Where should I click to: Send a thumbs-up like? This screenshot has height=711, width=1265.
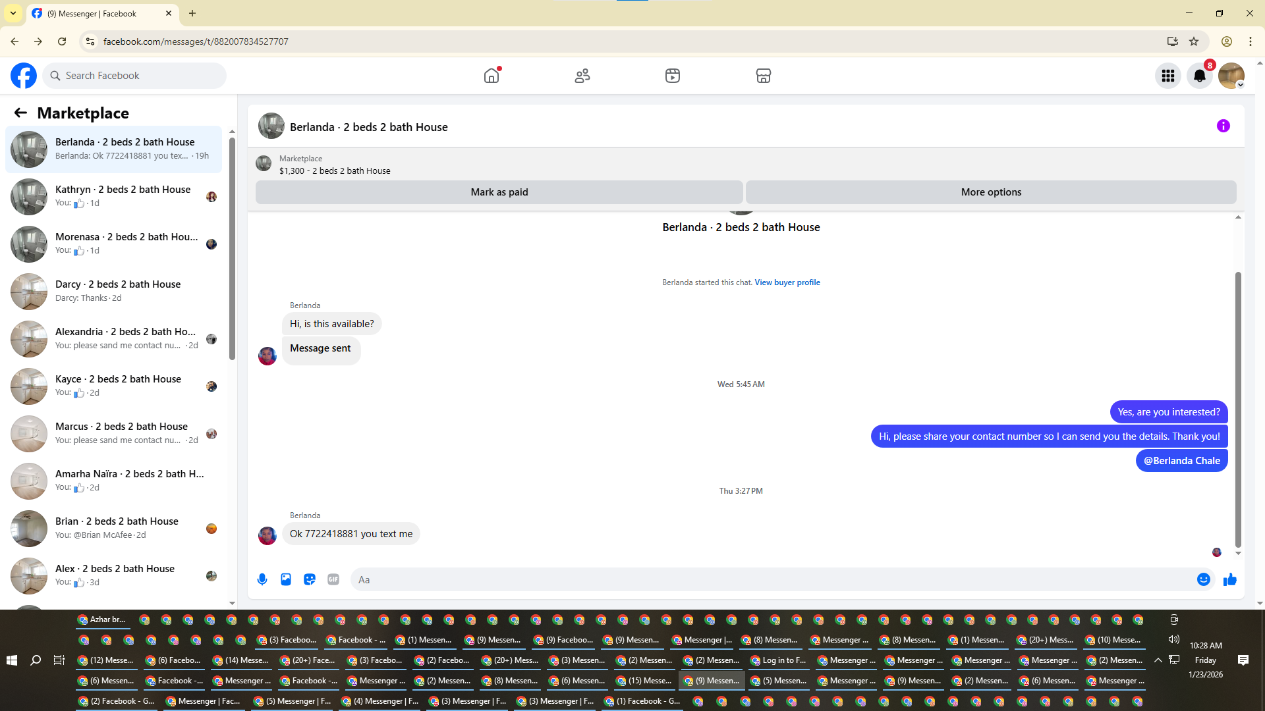pyautogui.click(x=1230, y=579)
